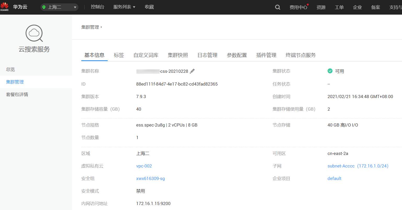Go to 华为云 home text
The width and height of the screenshot is (402, 210).
[20, 7]
